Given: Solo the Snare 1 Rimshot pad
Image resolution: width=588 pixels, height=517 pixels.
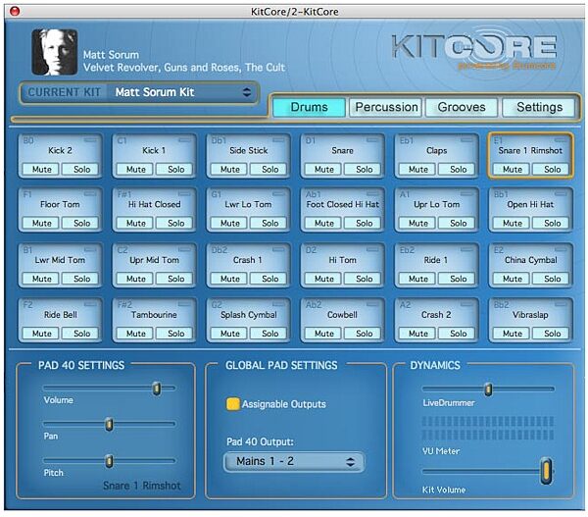Looking at the screenshot, I should point(553,170).
